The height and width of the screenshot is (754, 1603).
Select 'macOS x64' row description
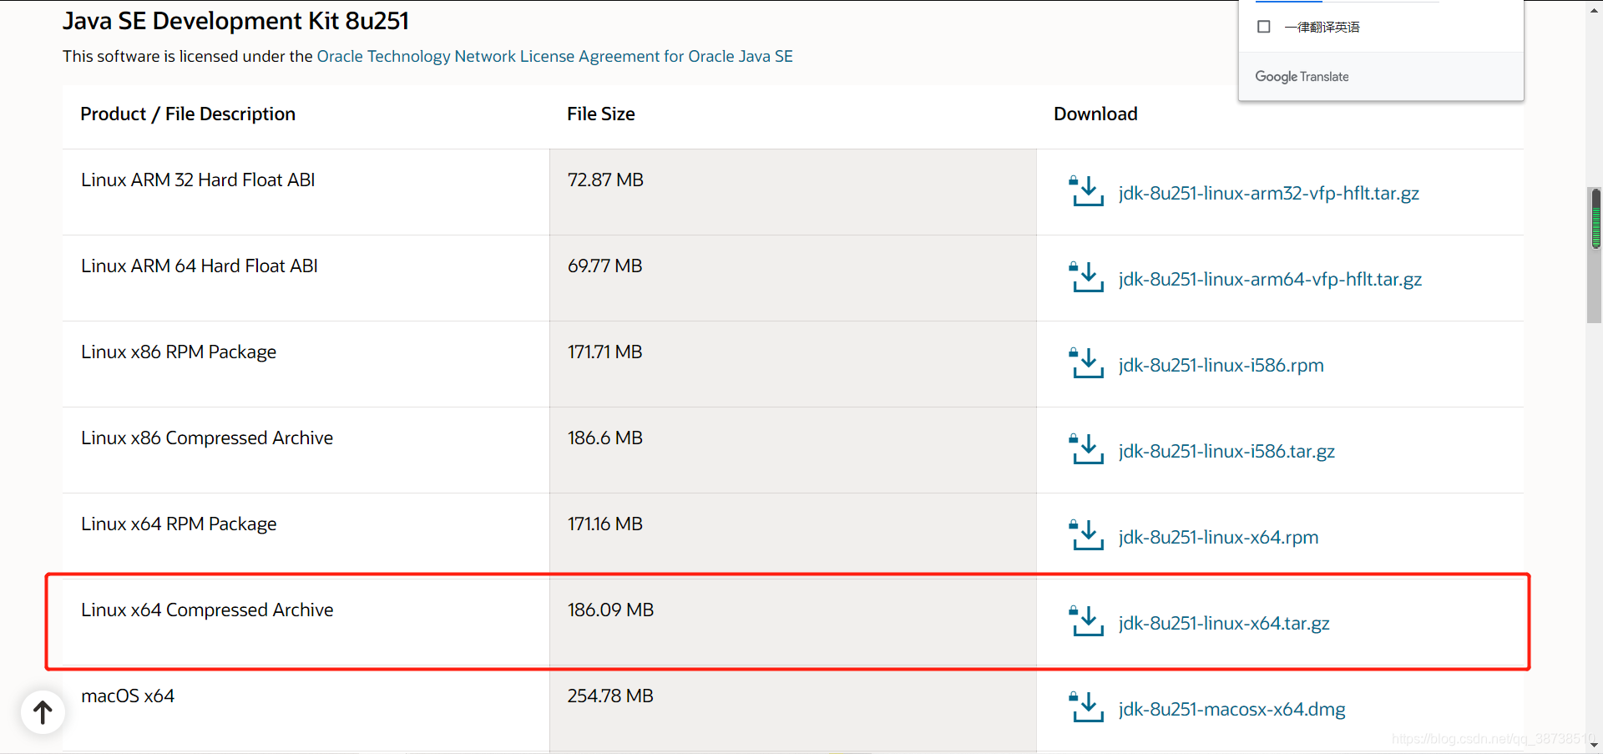128,696
